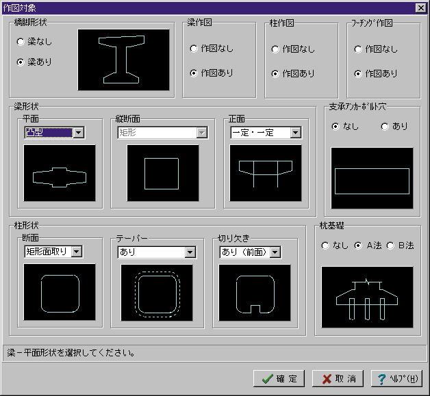Click the 確定 confirm button

[x=279, y=379]
